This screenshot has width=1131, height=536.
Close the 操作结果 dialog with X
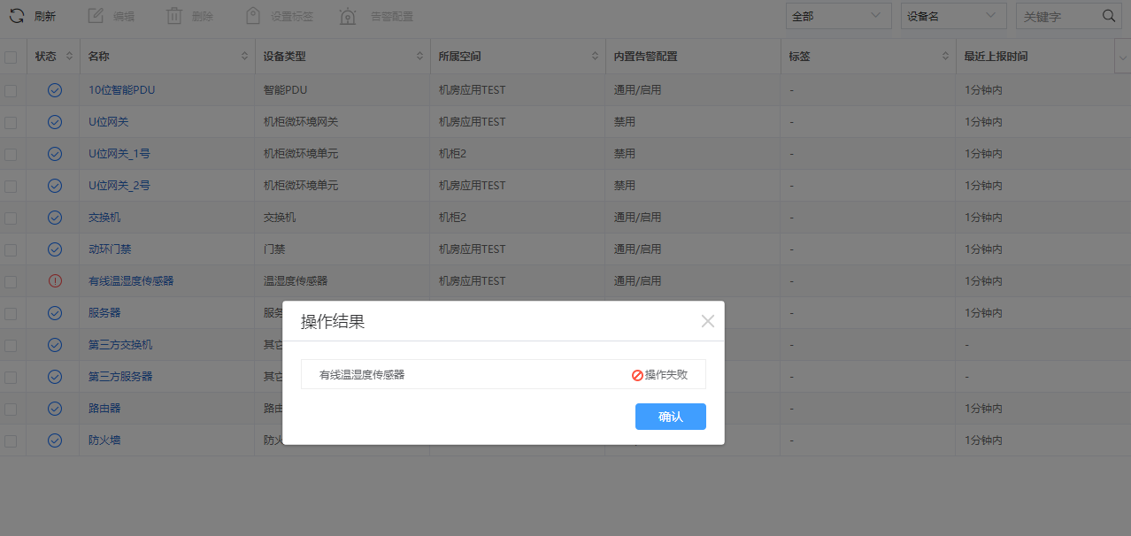tap(708, 321)
